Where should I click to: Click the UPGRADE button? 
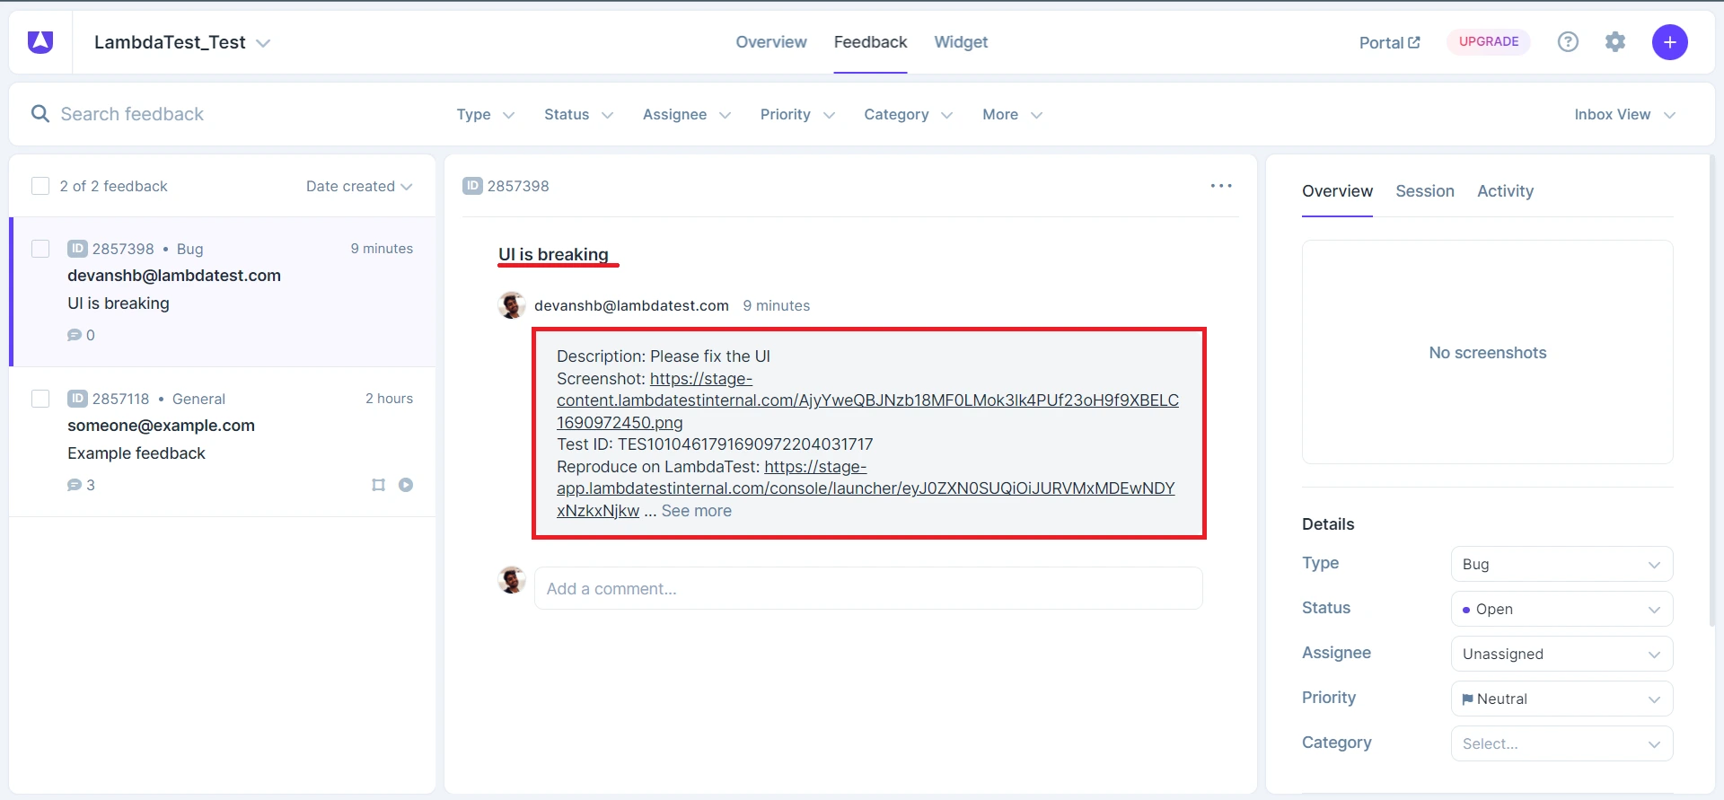(x=1488, y=42)
